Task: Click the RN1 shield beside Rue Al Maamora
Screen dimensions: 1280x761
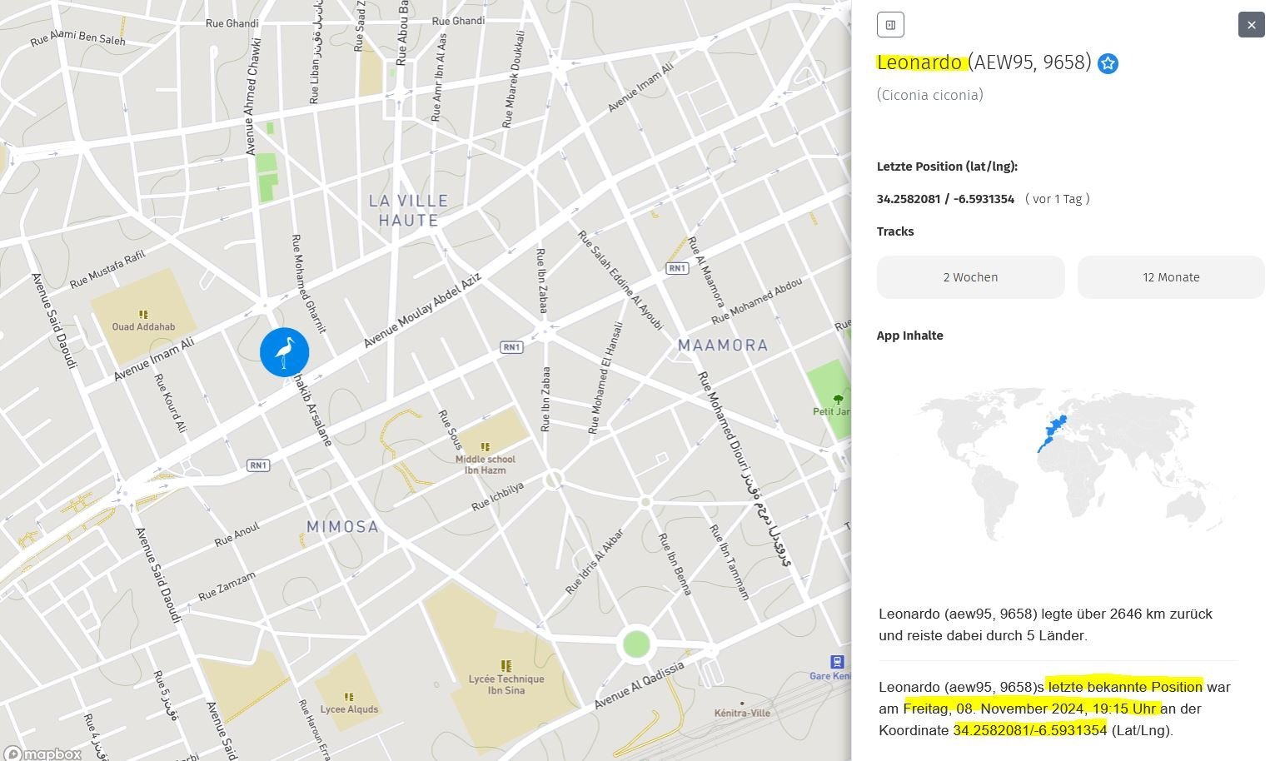Action: click(x=677, y=268)
